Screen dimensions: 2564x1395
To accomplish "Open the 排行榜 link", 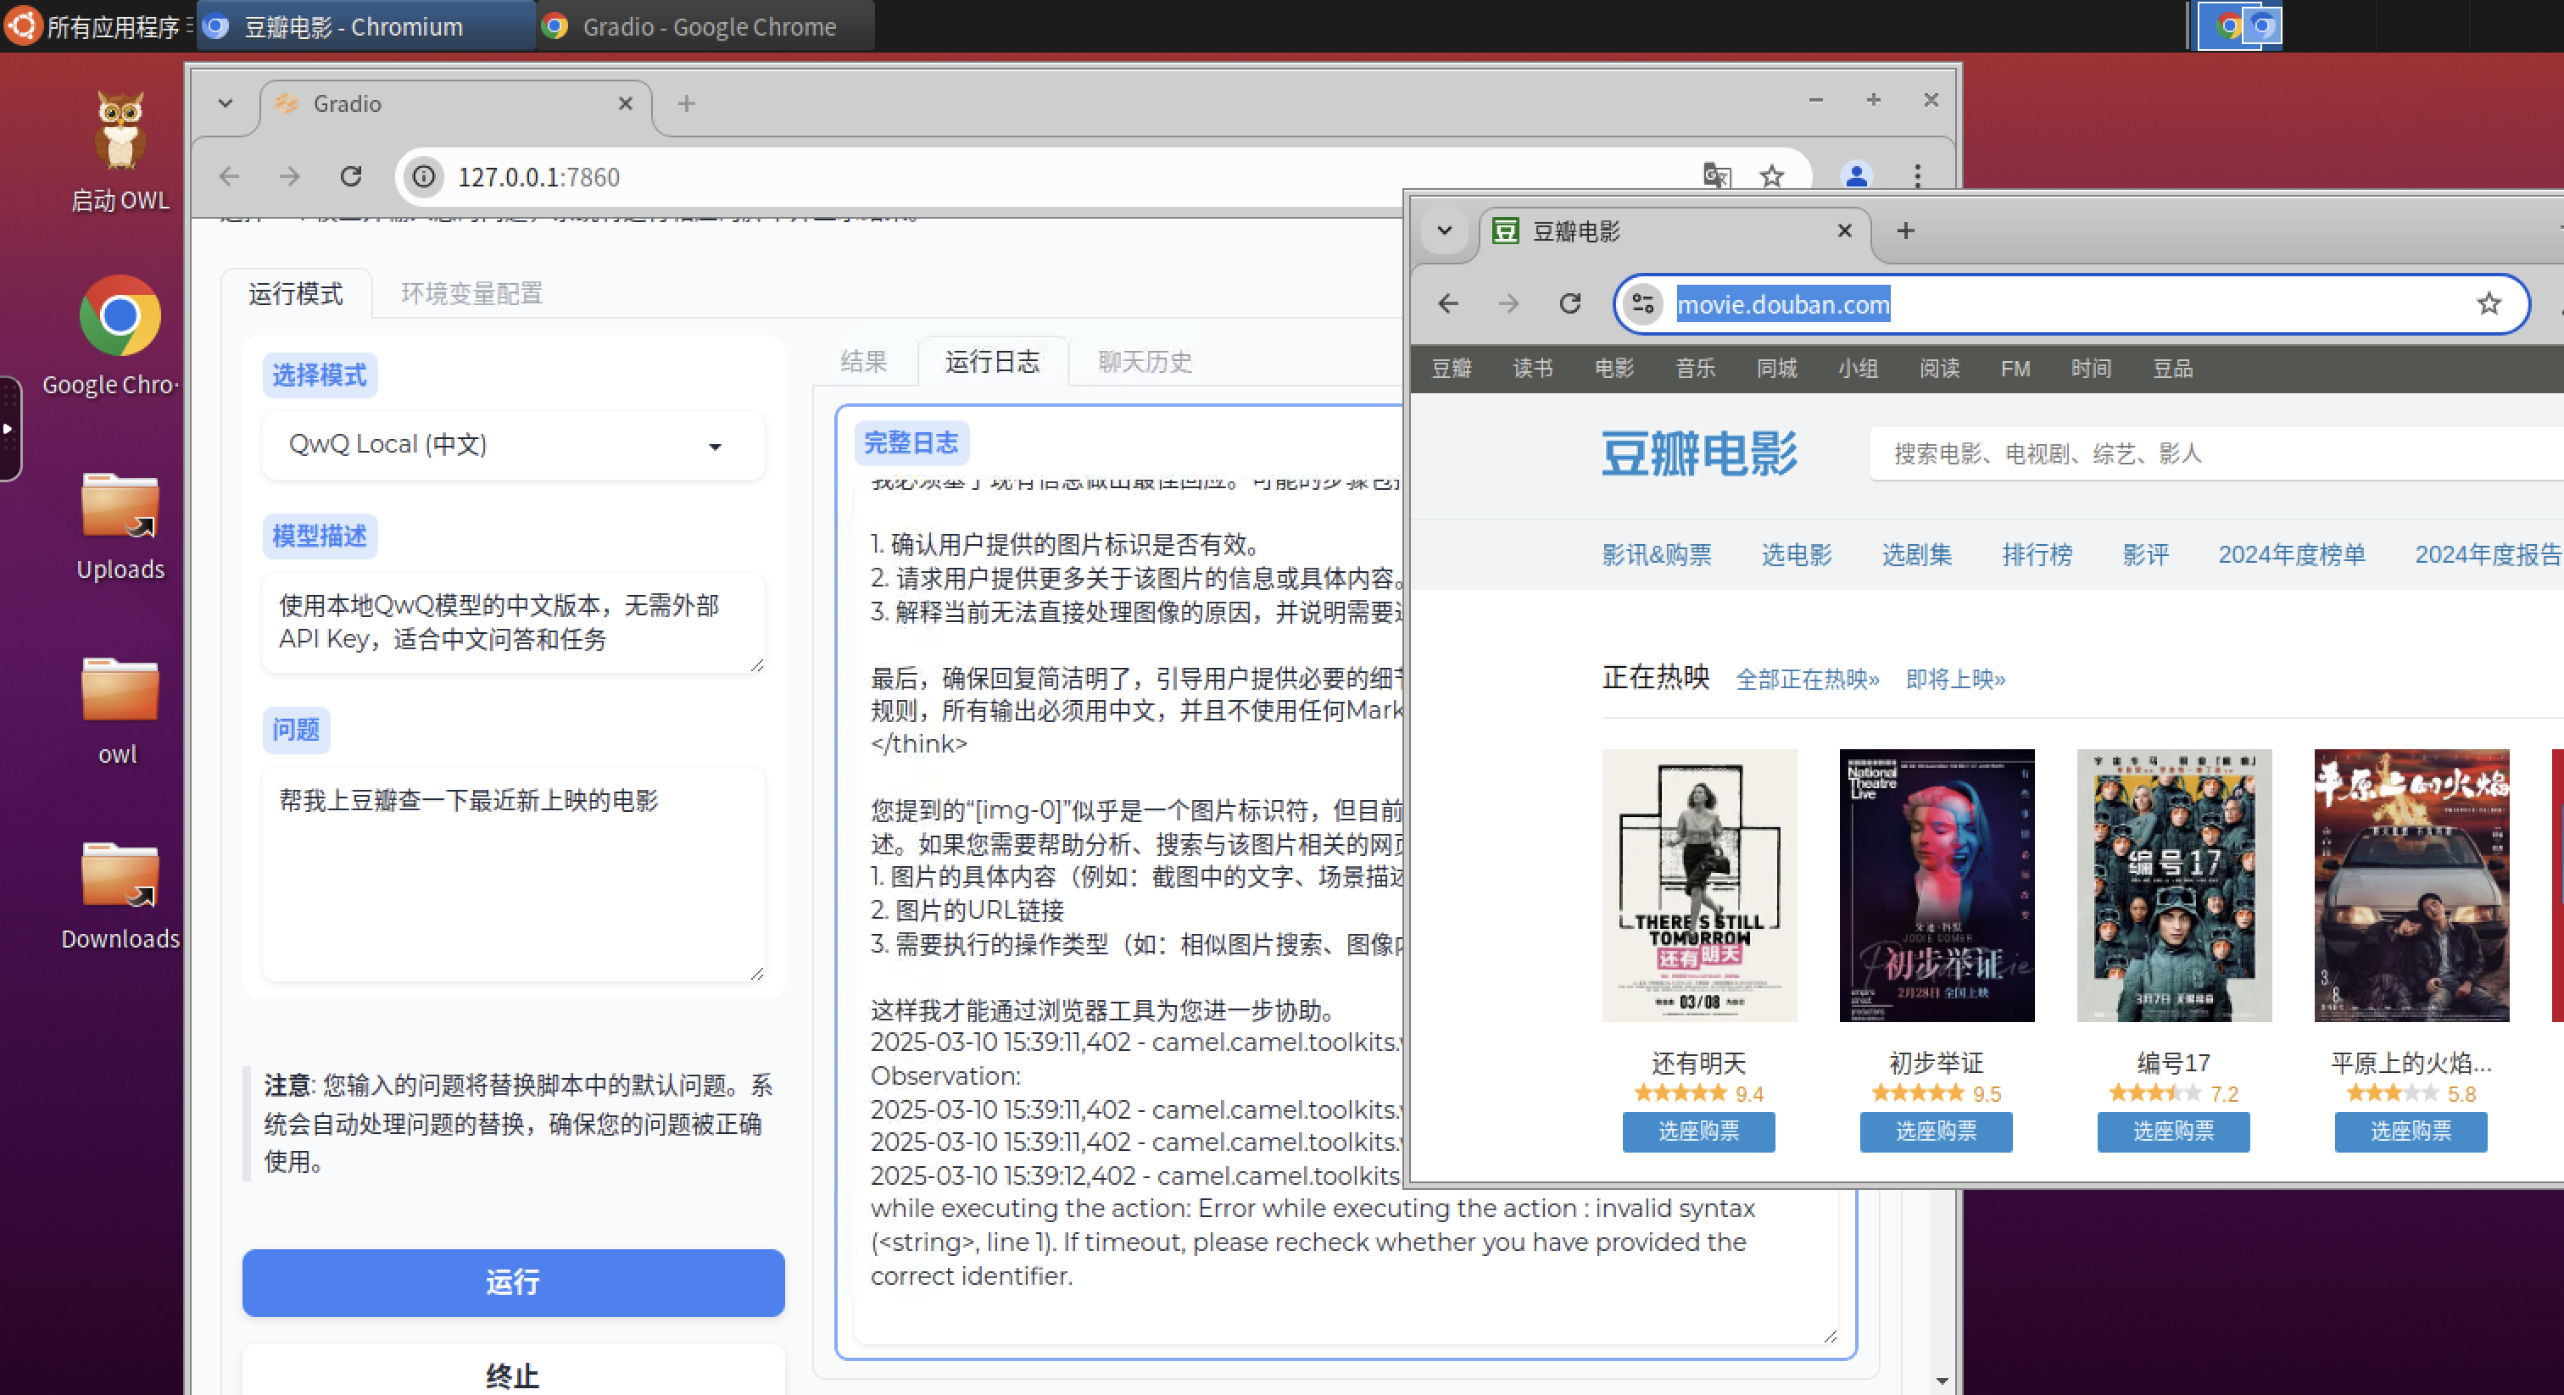I will point(2037,554).
